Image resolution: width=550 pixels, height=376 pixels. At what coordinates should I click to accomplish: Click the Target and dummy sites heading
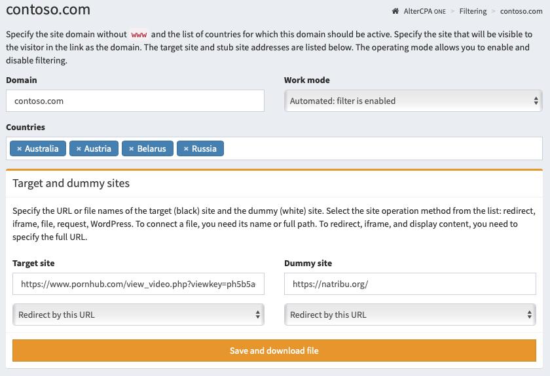tap(71, 183)
